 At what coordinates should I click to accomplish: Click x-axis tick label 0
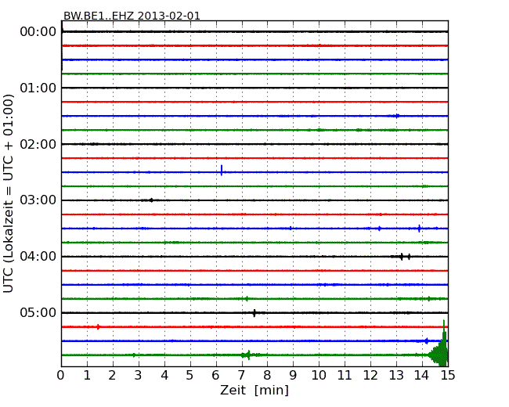tap(61, 376)
